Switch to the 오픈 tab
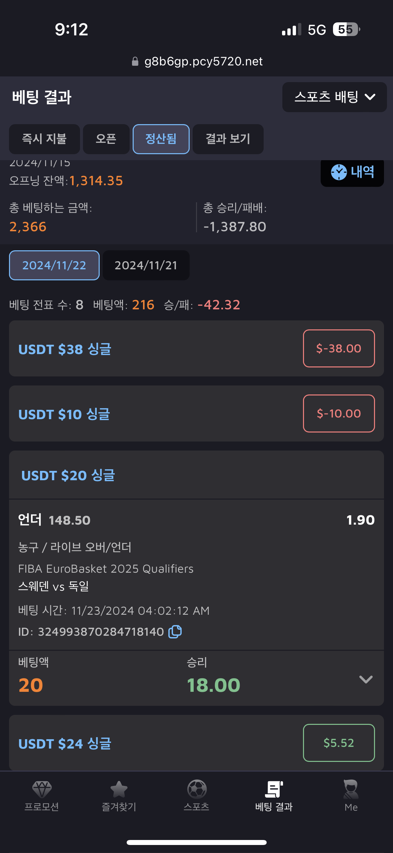Viewport: 393px width, 853px height. 106,139
